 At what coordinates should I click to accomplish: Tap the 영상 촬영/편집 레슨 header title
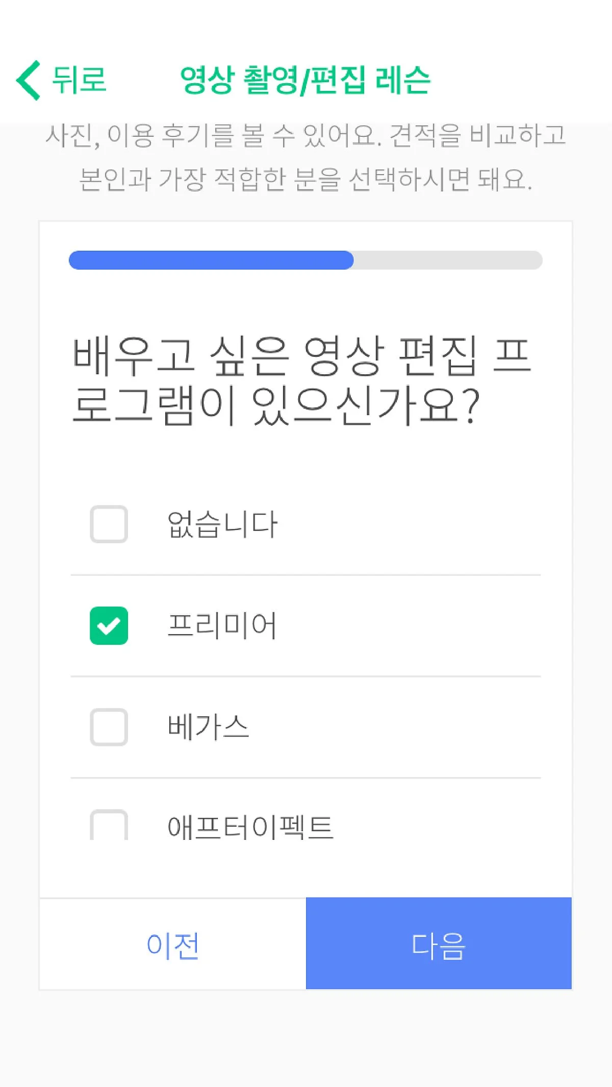click(x=305, y=80)
